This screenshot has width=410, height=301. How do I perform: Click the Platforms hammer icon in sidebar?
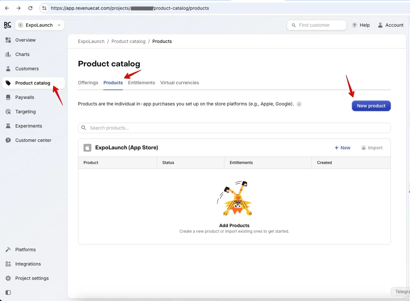point(8,250)
